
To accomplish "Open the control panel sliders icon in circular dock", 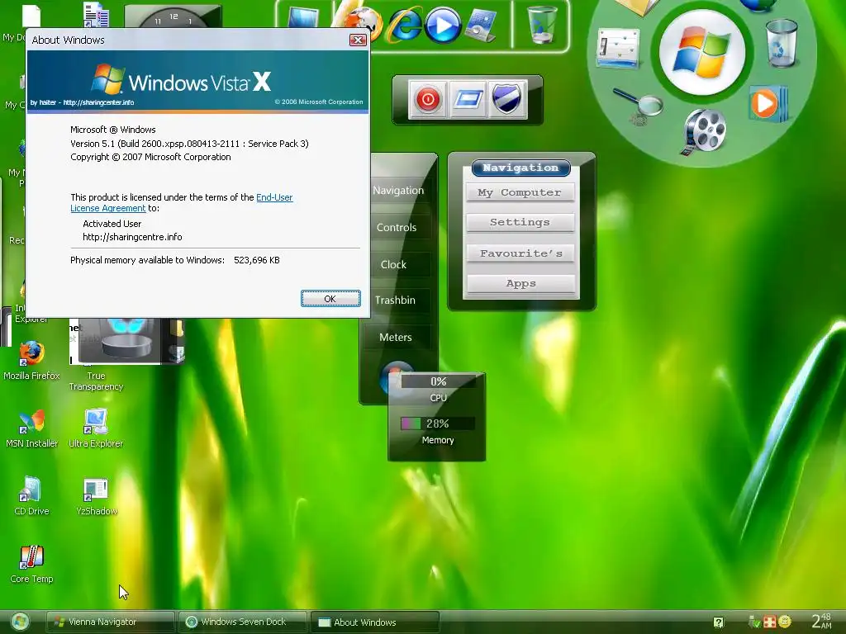I will 618,48.
